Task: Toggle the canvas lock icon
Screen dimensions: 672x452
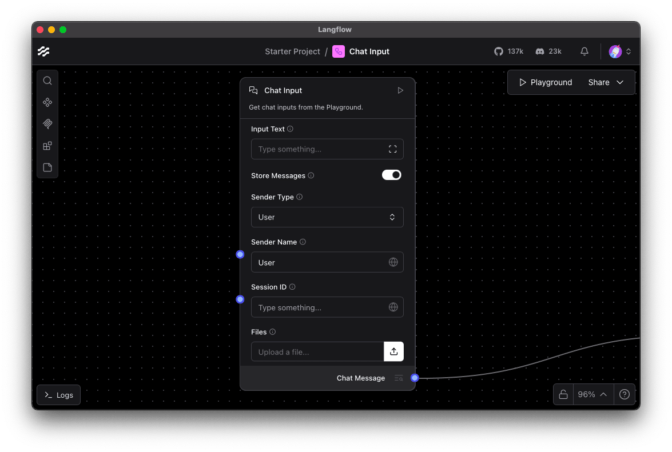Action: tap(563, 394)
